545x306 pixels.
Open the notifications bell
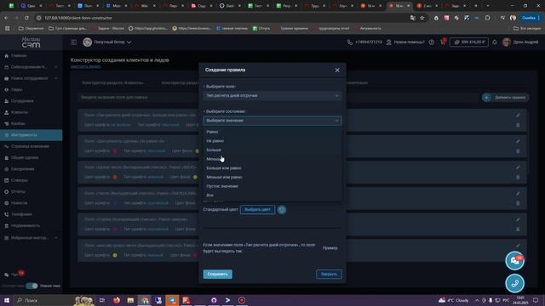pos(495,42)
